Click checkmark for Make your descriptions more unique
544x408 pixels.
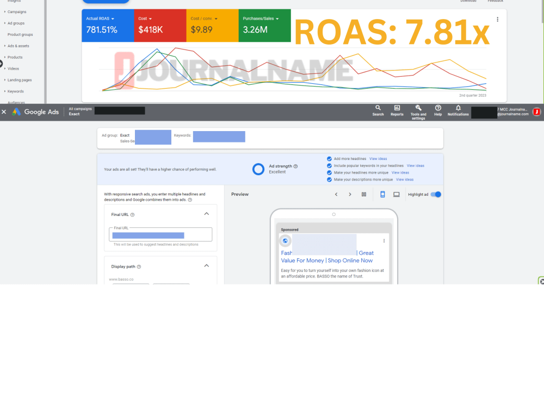329,180
